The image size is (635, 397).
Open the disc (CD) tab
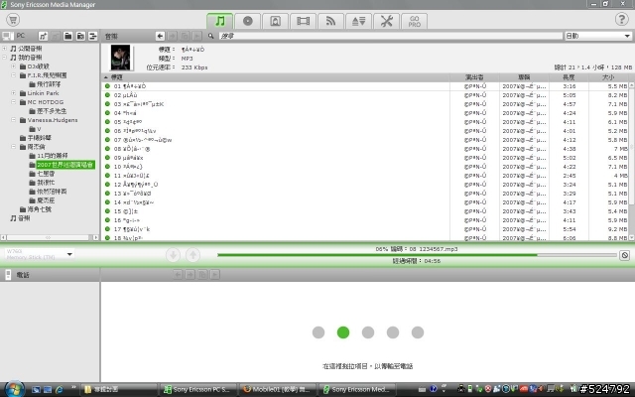click(247, 21)
